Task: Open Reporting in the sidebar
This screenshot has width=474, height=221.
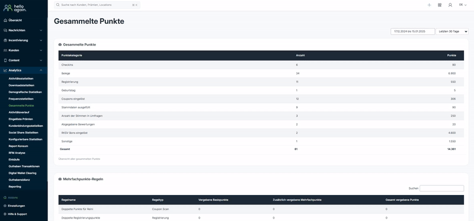Action: tap(15, 187)
